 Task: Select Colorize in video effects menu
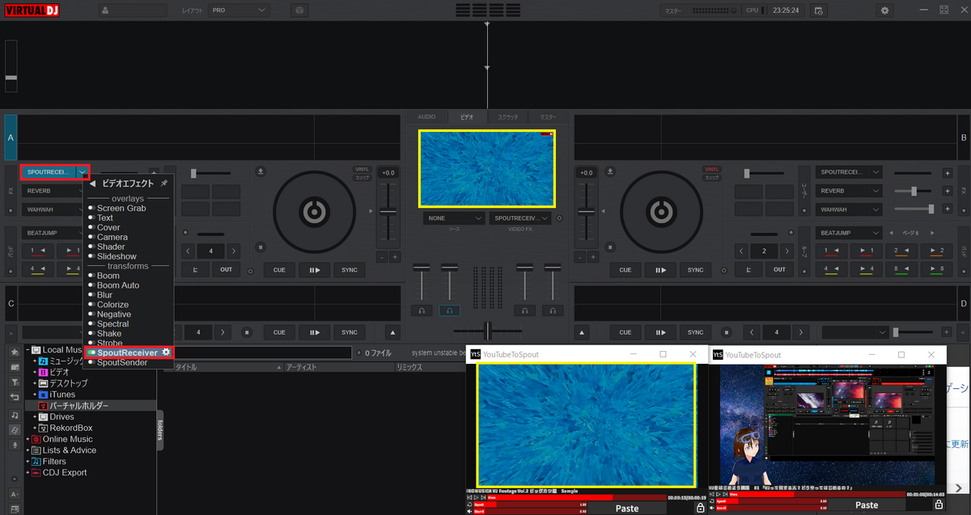point(112,305)
